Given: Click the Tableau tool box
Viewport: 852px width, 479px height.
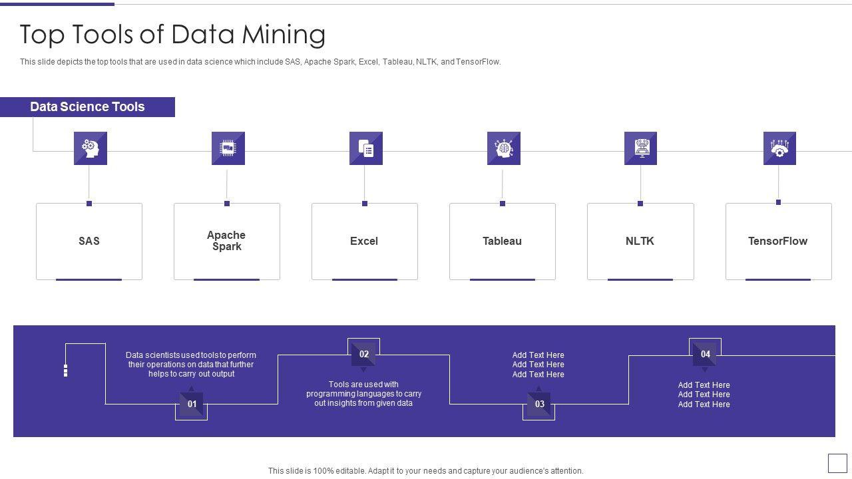Looking at the screenshot, I should tap(503, 241).
